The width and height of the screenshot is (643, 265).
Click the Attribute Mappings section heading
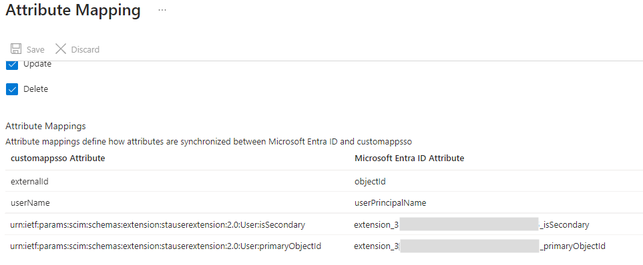[45, 125]
